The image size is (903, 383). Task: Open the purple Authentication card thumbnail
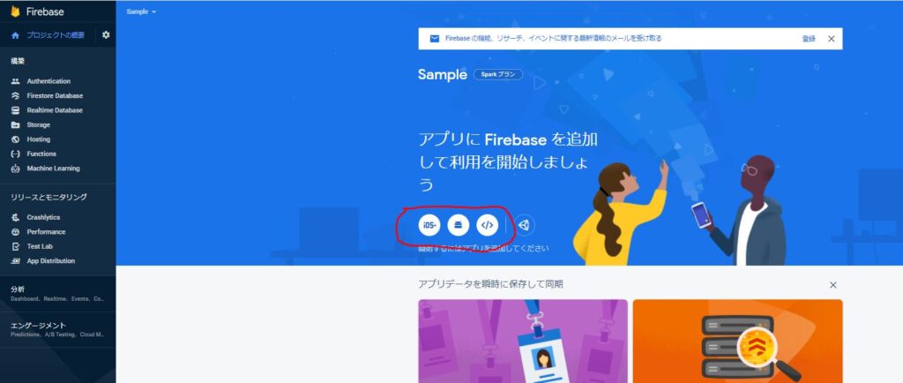pos(523,341)
